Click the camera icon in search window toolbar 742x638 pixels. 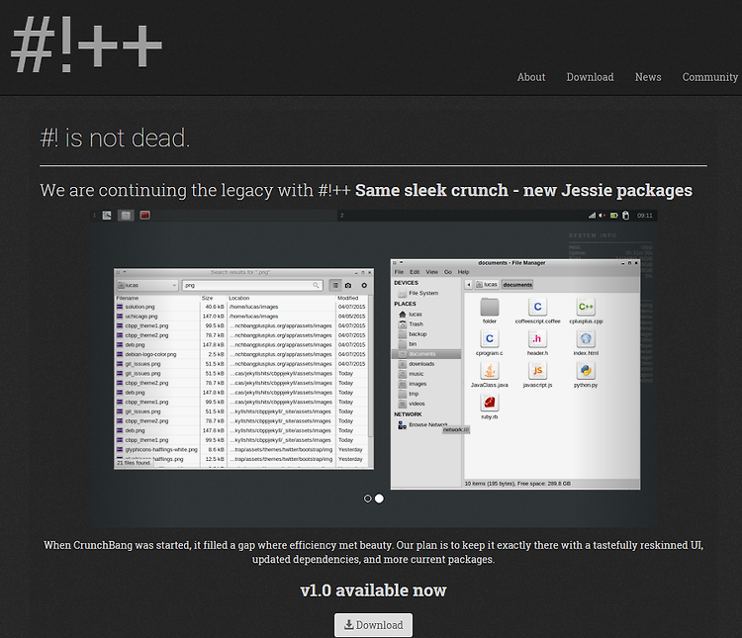click(x=348, y=286)
